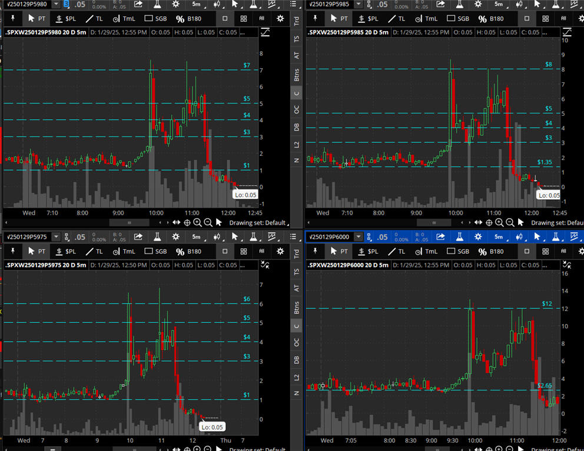Click horizontal scrollbar thumb under P5985 chart
584x451 pixels.
(x=434, y=223)
